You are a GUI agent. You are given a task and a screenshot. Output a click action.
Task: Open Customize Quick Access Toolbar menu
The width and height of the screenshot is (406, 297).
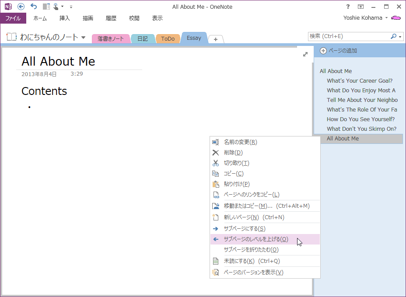[x=71, y=7]
